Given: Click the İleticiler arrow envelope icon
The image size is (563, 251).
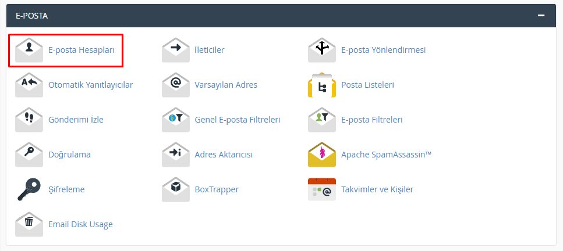Looking at the screenshot, I should (x=176, y=50).
